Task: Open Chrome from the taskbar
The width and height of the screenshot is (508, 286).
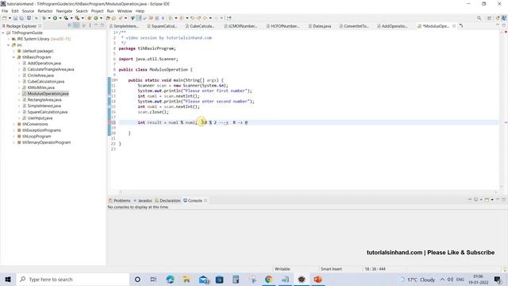Action: point(268,279)
